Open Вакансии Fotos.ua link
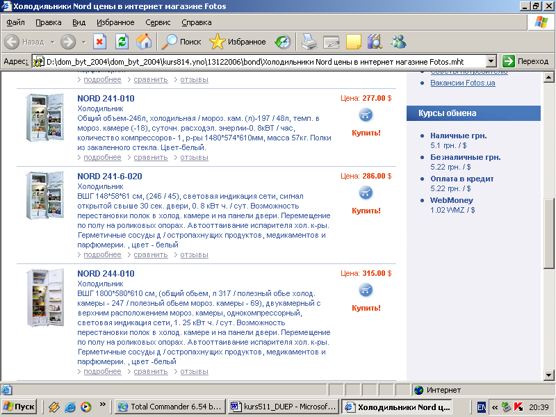Viewport: 556px width, 417px height. [463, 83]
